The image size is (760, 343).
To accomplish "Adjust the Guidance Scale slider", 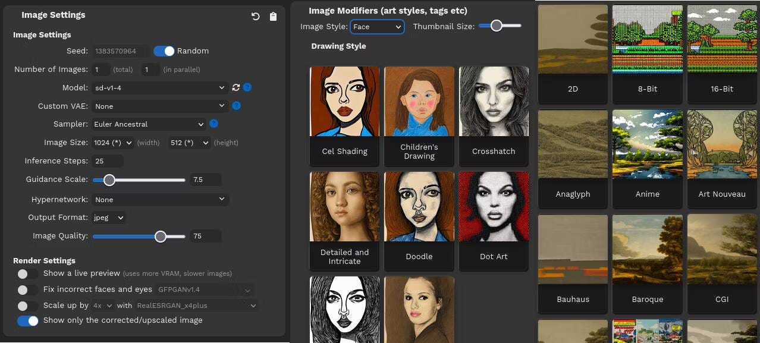I will click(139, 180).
